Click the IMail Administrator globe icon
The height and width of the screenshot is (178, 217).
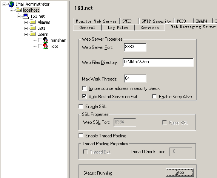(11, 4)
